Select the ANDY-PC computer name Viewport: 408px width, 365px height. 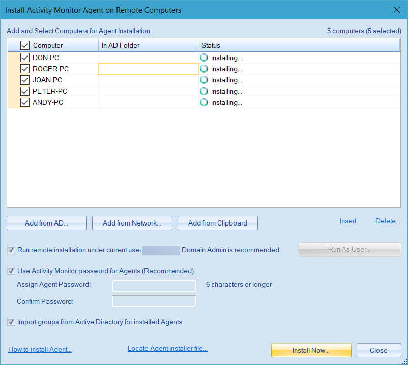click(48, 102)
